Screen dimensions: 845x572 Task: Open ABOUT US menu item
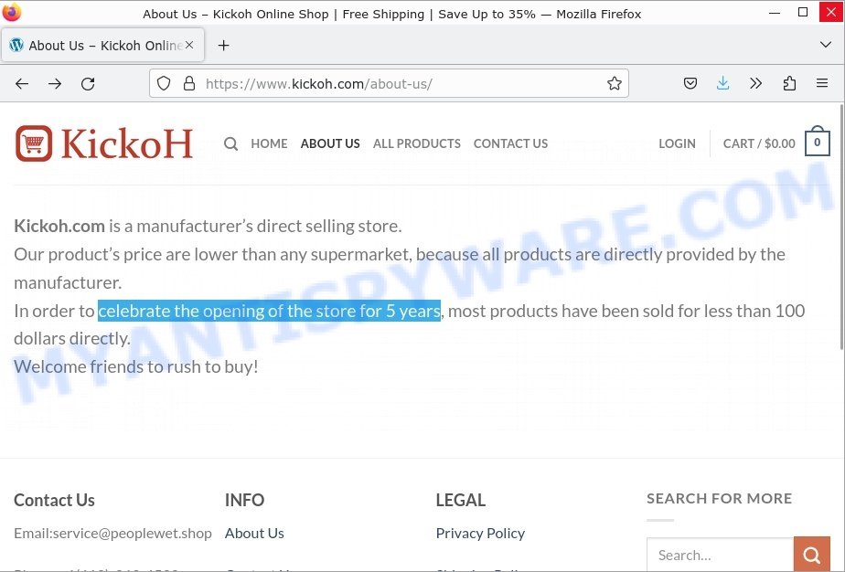(330, 143)
